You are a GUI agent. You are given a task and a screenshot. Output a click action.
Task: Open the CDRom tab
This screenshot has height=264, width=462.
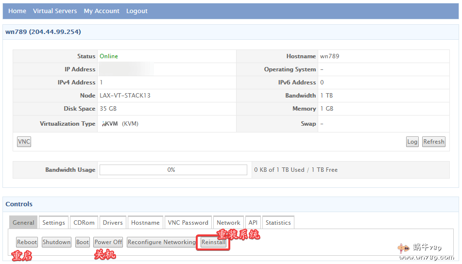coord(84,223)
